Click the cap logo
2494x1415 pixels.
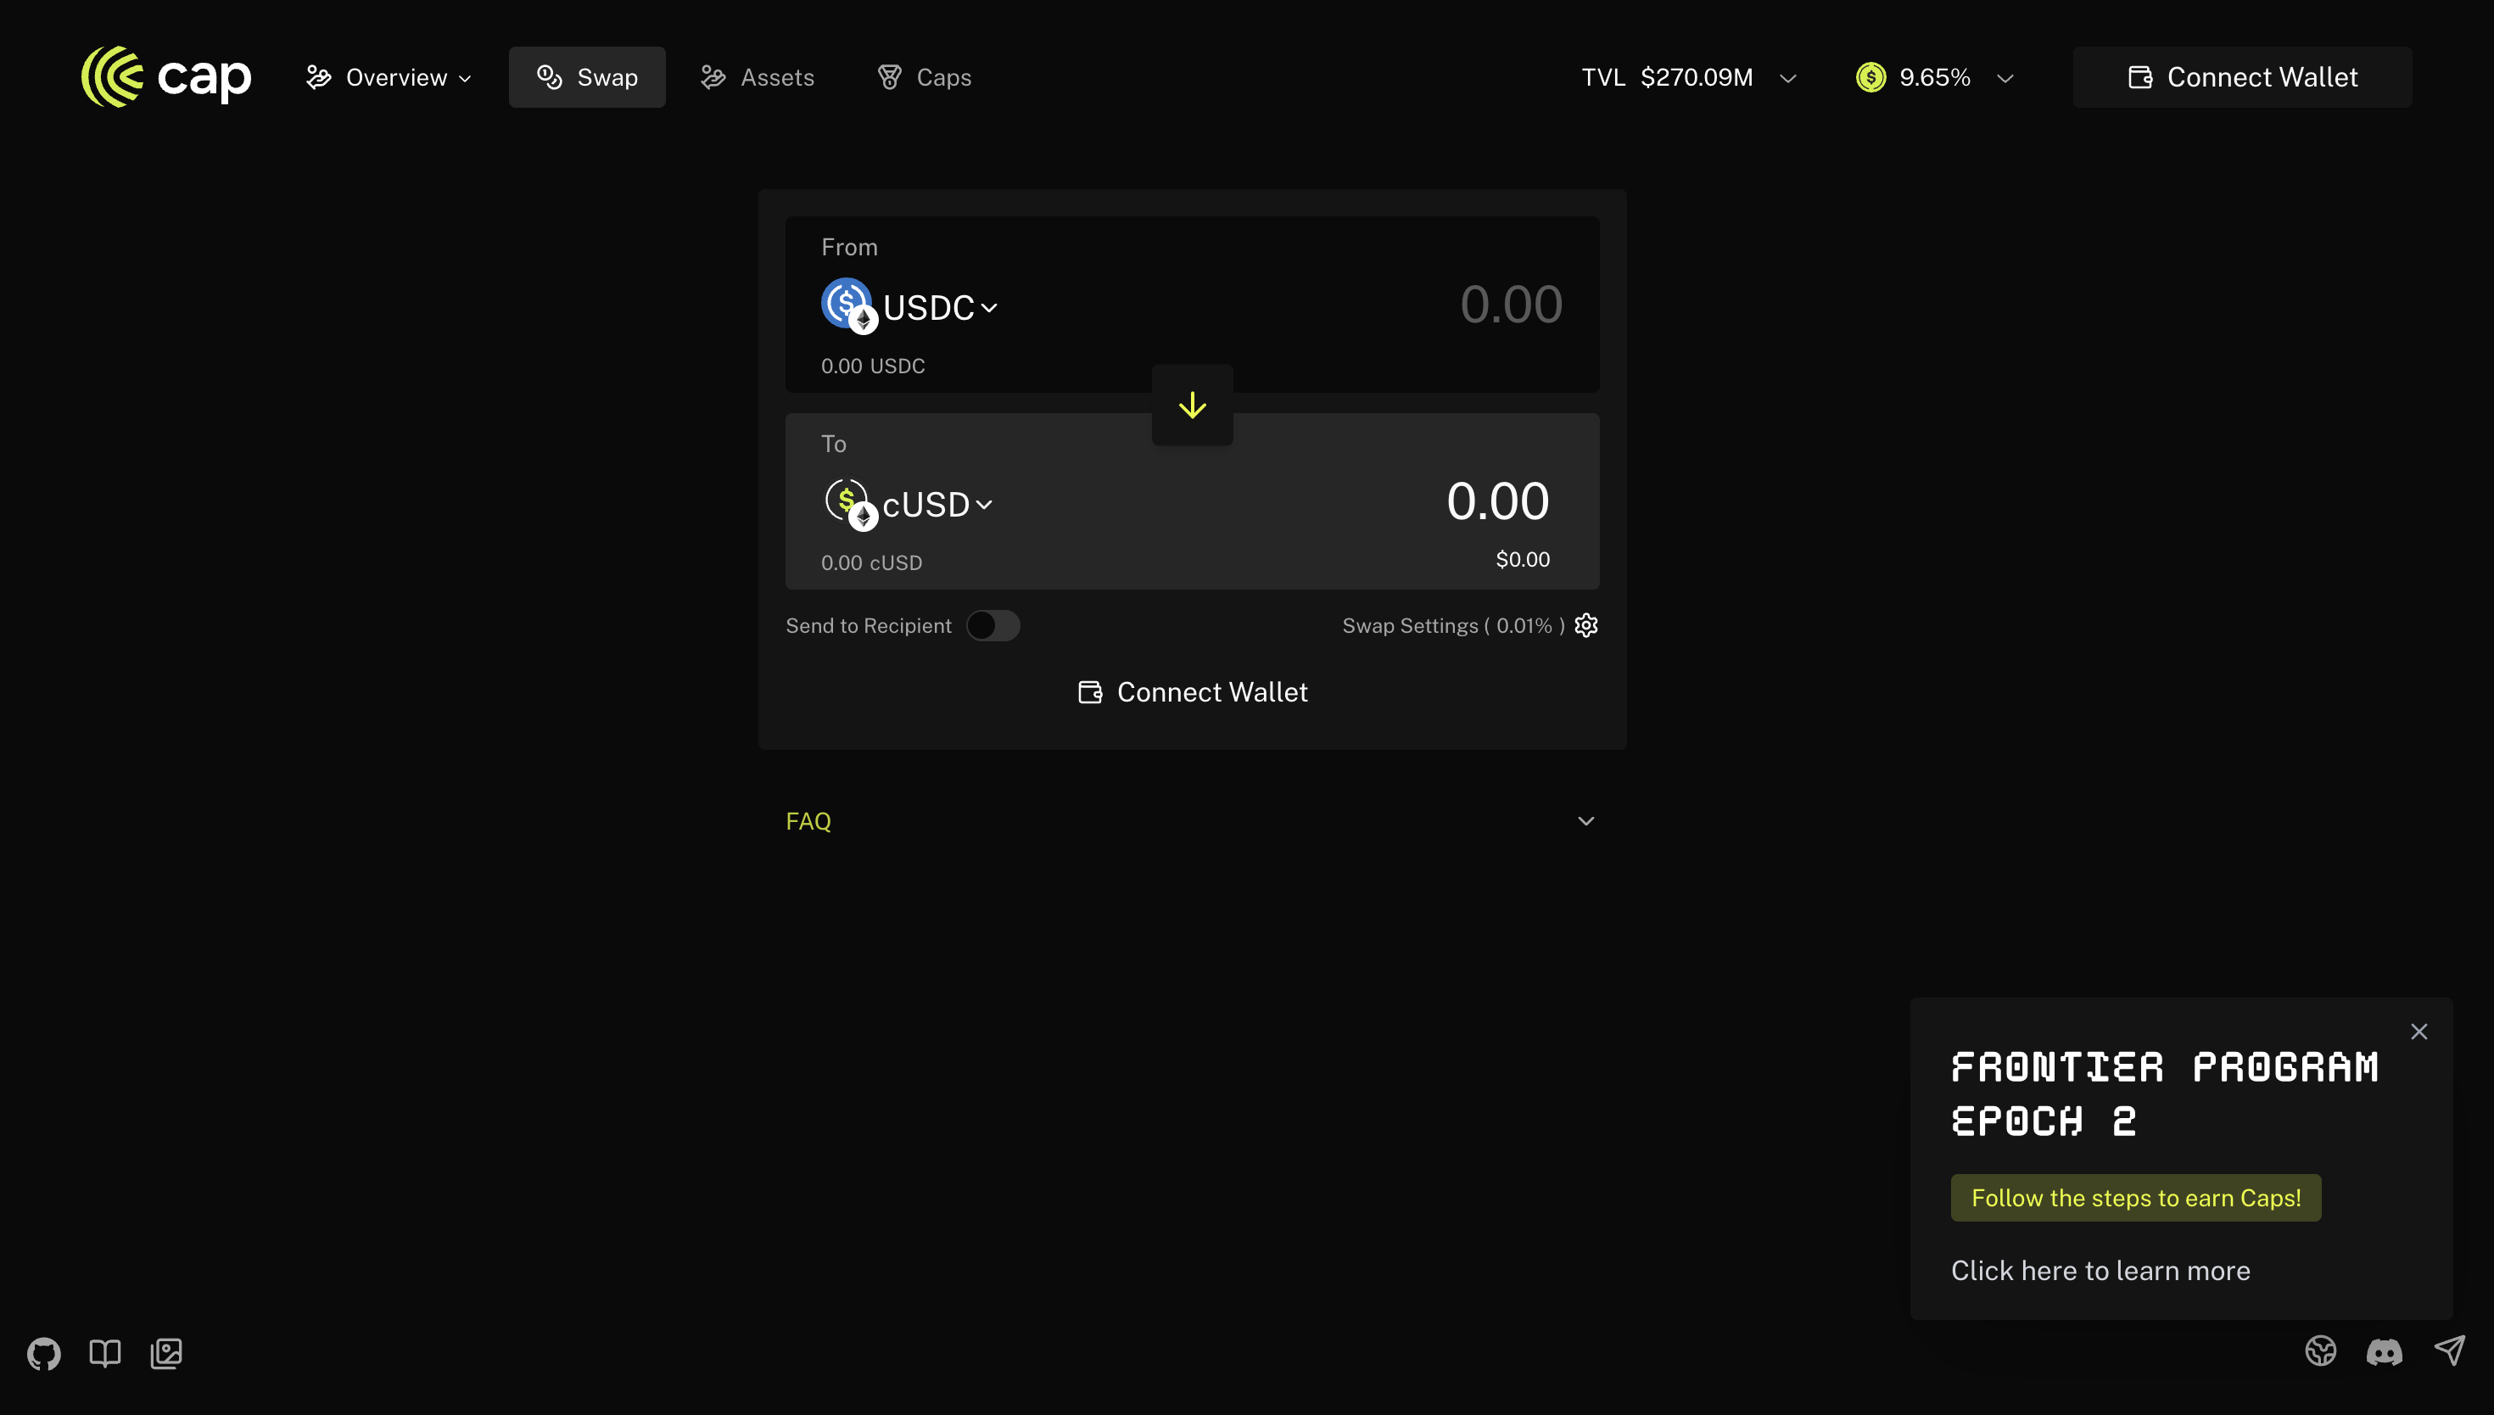click(166, 77)
